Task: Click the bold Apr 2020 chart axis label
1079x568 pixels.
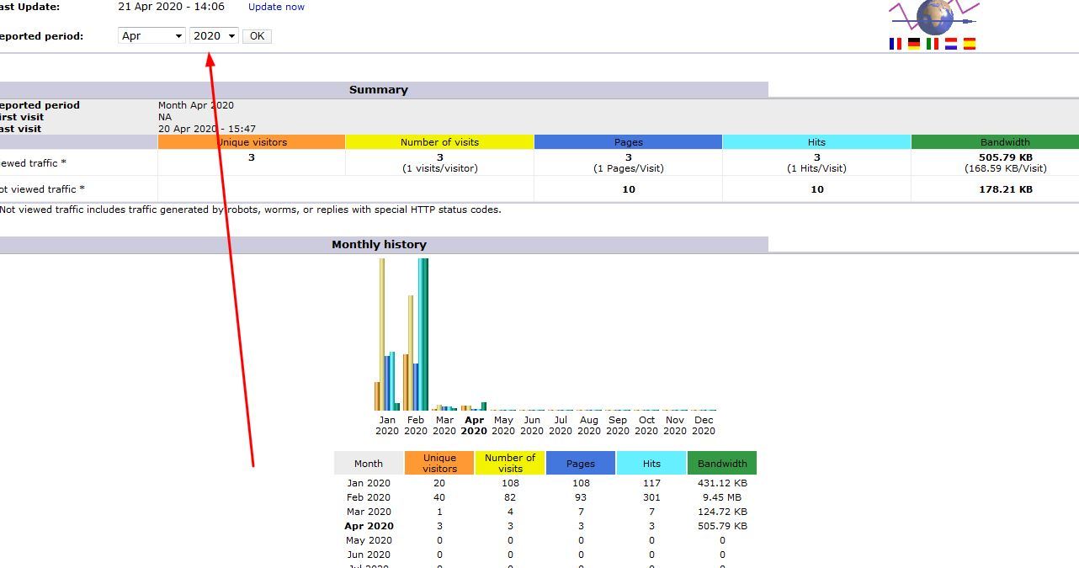Action: tap(474, 425)
